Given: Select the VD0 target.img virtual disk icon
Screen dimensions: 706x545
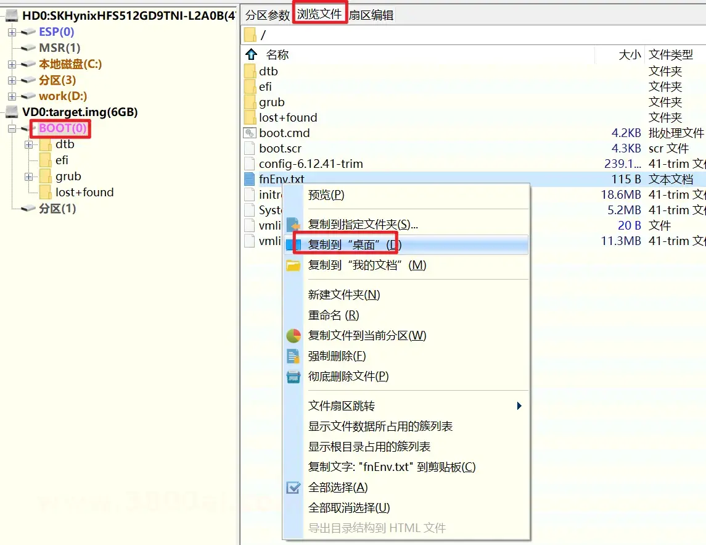Looking at the screenshot, I should pos(12,112).
